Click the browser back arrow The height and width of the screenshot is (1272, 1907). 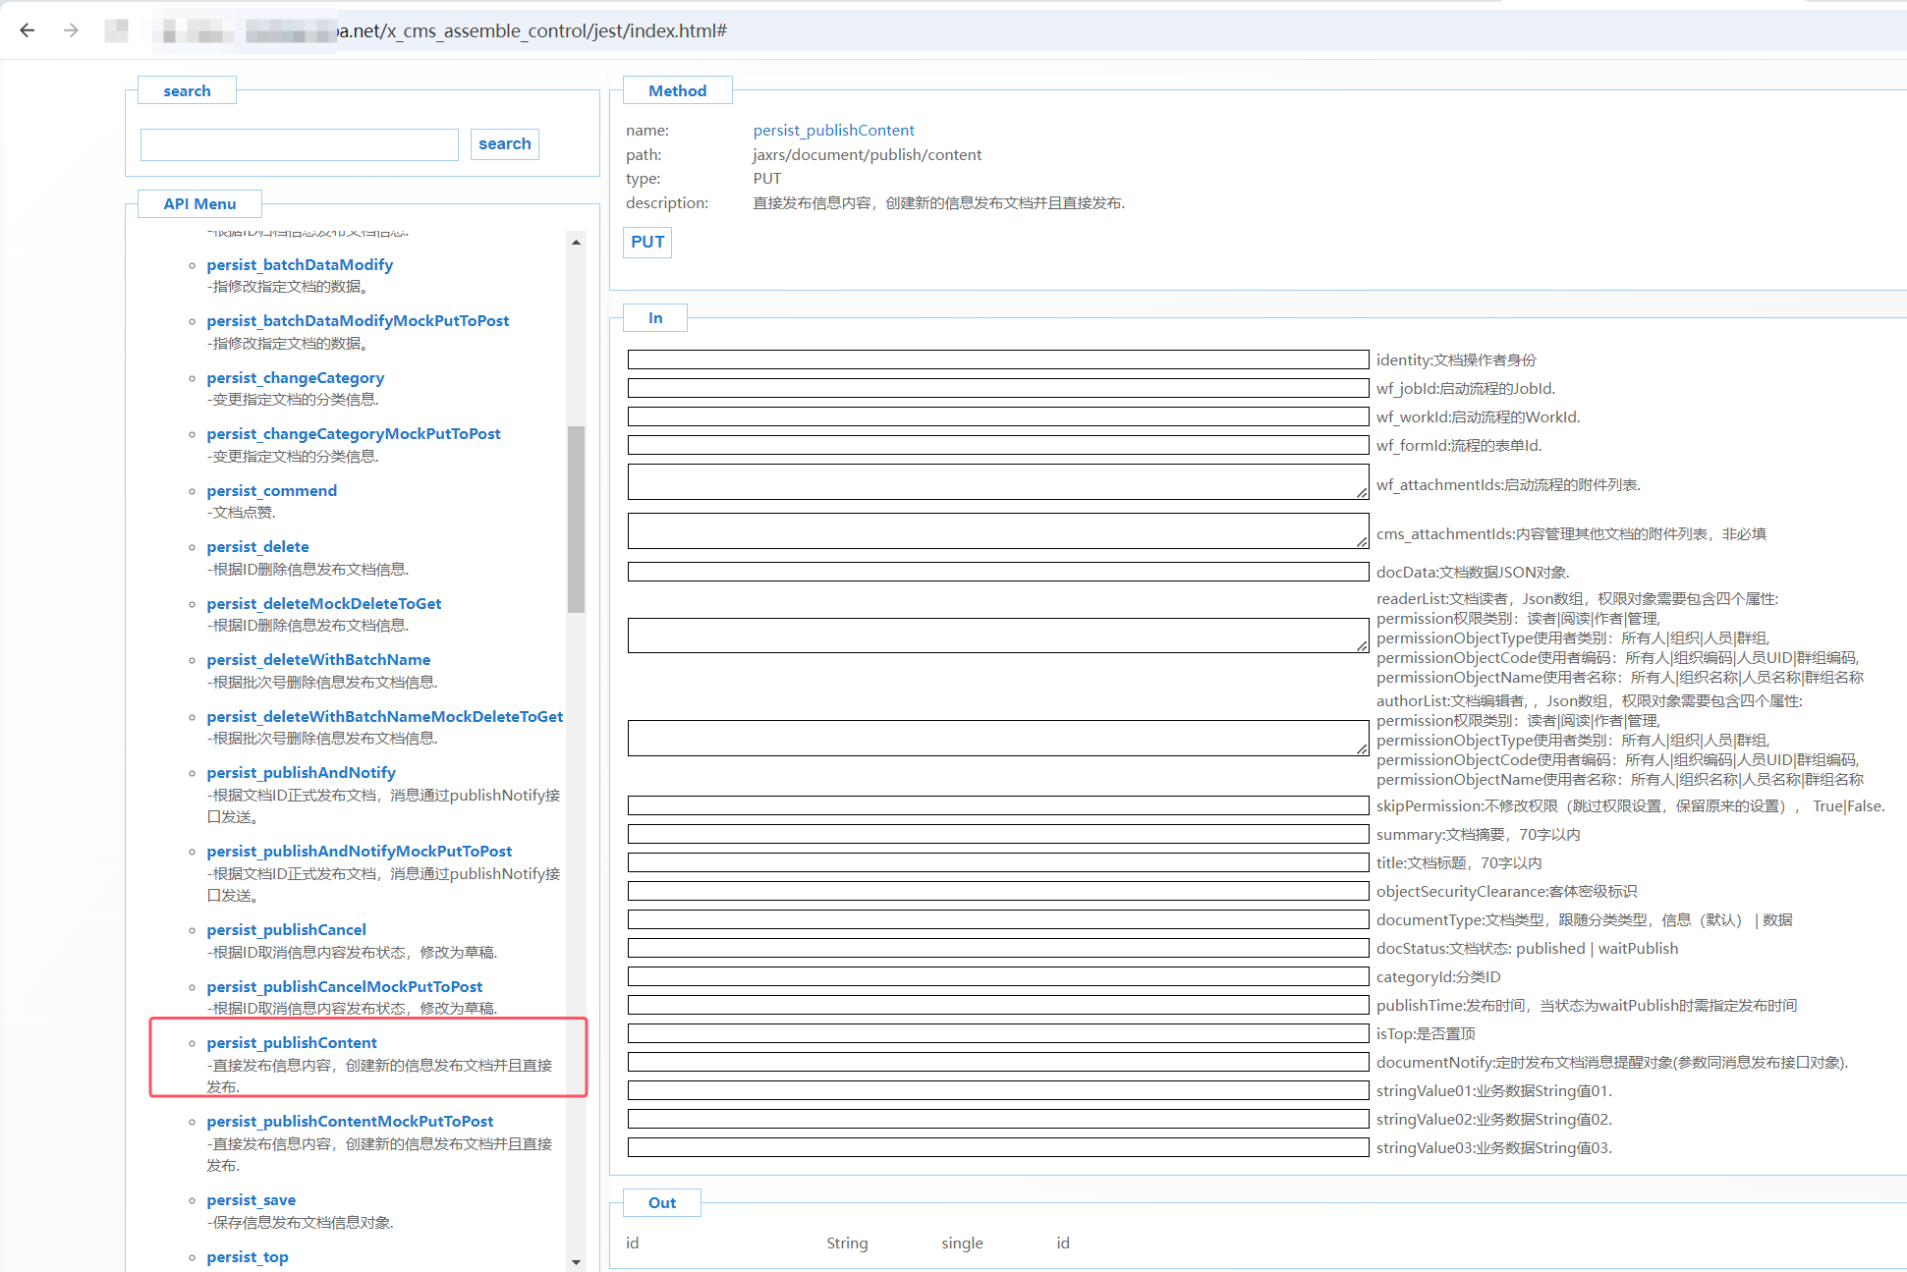[28, 30]
